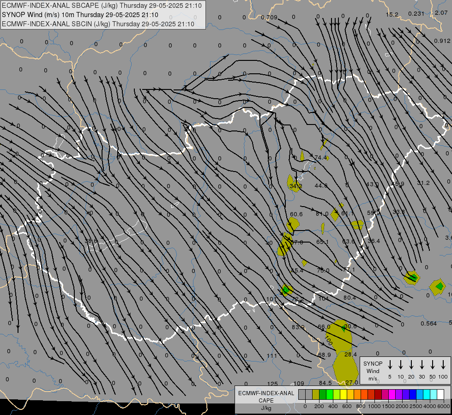Click the 600 tick label on CAPE legend
452x415 pixels.
pyautogui.click(x=347, y=406)
